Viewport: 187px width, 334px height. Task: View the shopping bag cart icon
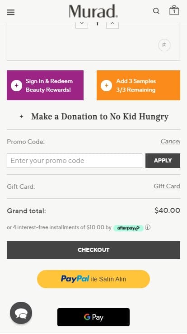tap(174, 10)
